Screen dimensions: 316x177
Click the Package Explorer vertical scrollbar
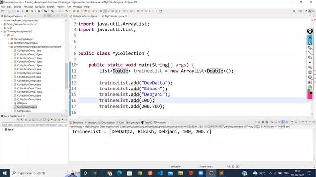[66, 75]
